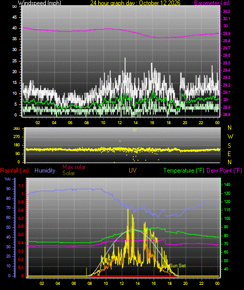Click hour label 22 under bottom graph
This screenshot has height=290, width=244.
[x=201, y=283]
